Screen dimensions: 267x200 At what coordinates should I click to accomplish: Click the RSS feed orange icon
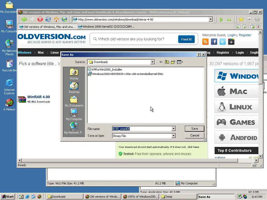click(205, 42)
